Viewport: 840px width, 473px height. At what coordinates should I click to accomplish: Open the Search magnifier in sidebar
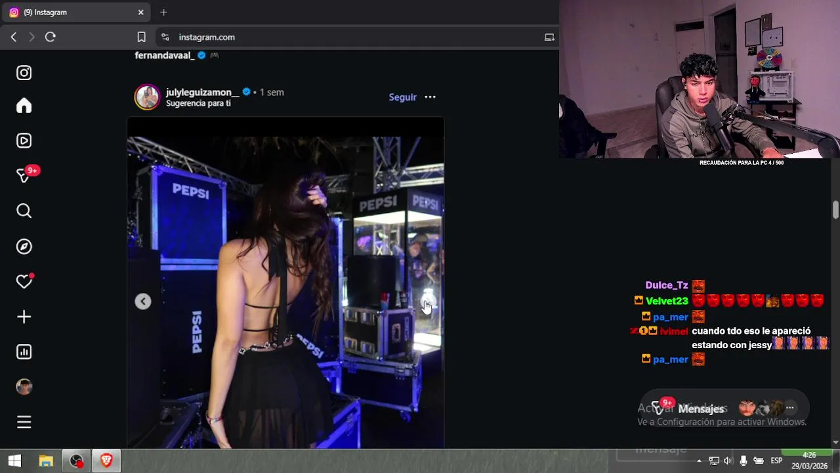point(24,211)
